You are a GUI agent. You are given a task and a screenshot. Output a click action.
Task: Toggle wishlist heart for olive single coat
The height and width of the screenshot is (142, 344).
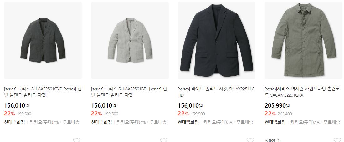337,140
